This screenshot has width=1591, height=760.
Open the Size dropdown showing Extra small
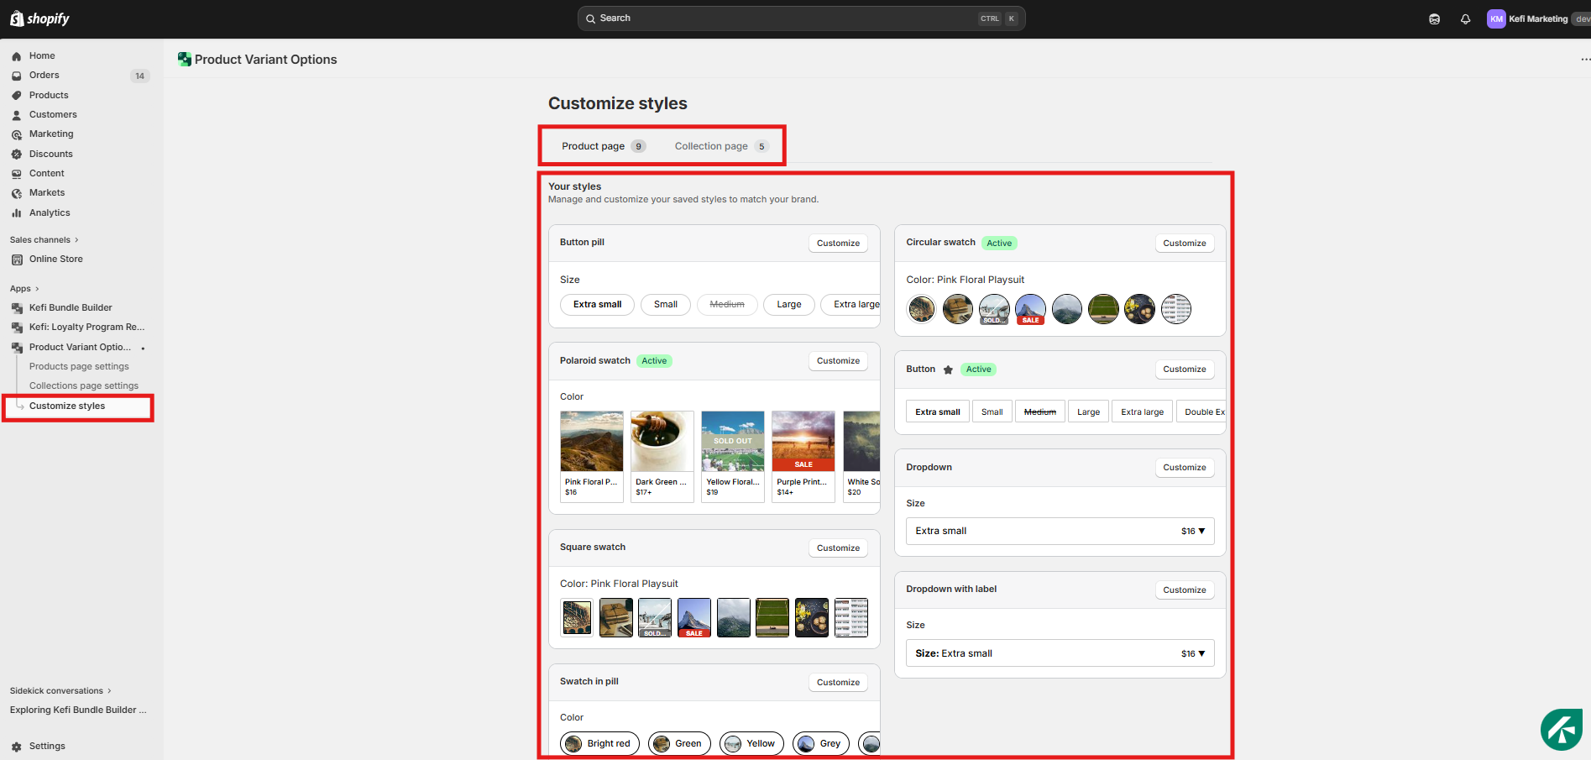click(1060, 531)
